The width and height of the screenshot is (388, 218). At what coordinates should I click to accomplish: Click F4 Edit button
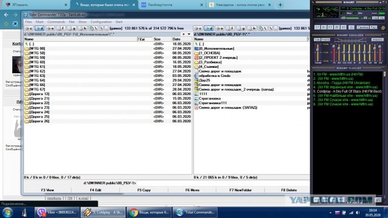pyautogui.click(x=96, y=190)
